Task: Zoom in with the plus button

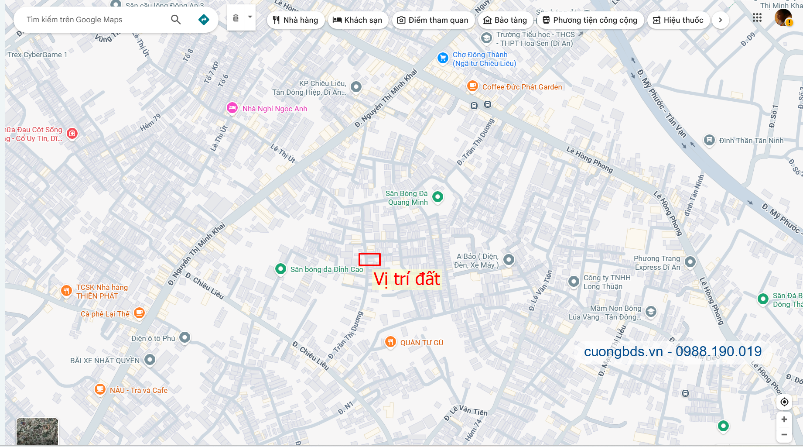Action: click(x=784, y=419)
